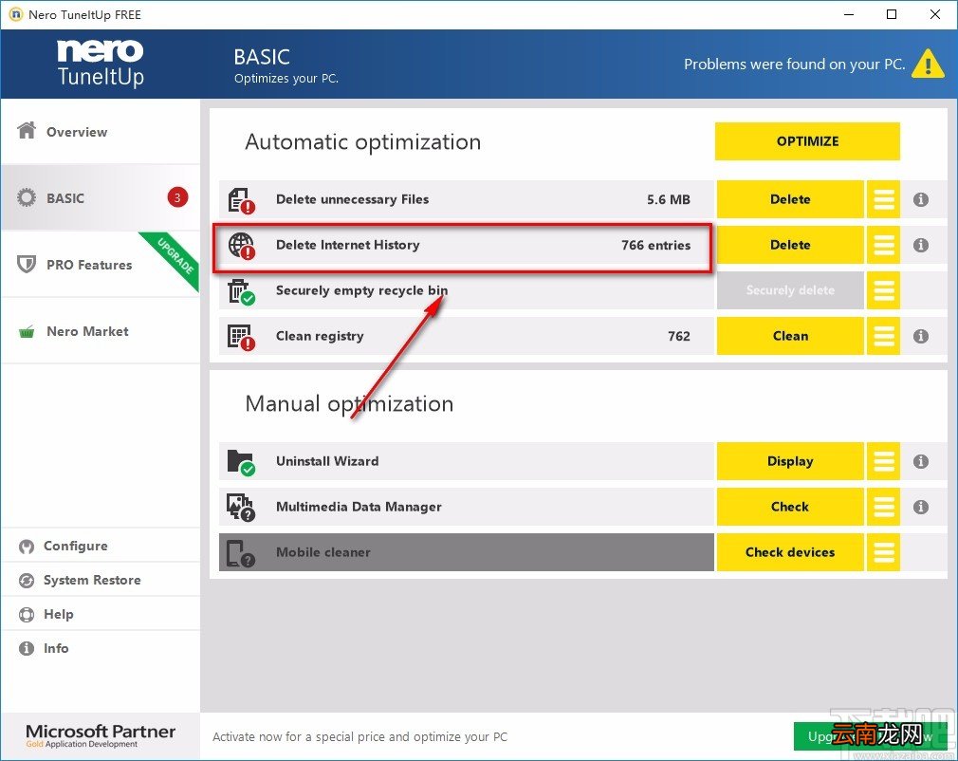Image resolution: width=958 pixels, height=761 pixels.
Task: Click the Nero Market basket icon
Action: (x=27, y=332)
